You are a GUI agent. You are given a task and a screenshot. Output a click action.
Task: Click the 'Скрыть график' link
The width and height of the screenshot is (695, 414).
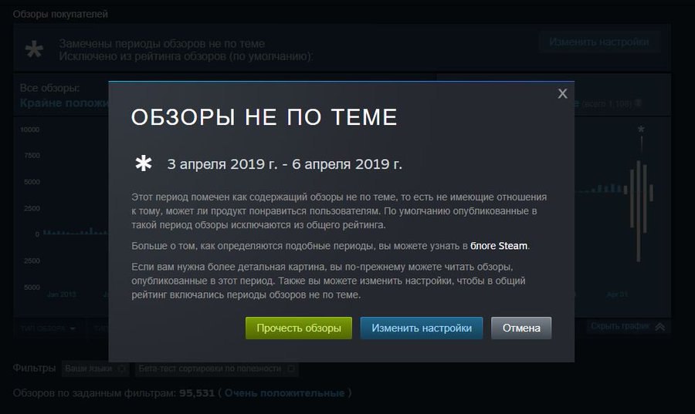[x=620, y=326]
